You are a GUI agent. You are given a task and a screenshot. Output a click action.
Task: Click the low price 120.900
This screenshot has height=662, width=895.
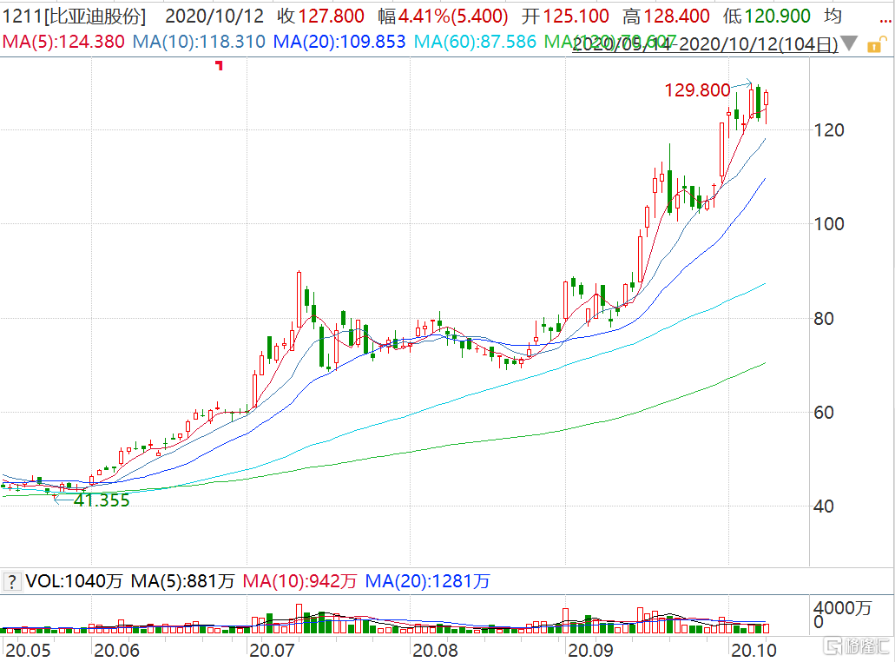tap(778, 16)
